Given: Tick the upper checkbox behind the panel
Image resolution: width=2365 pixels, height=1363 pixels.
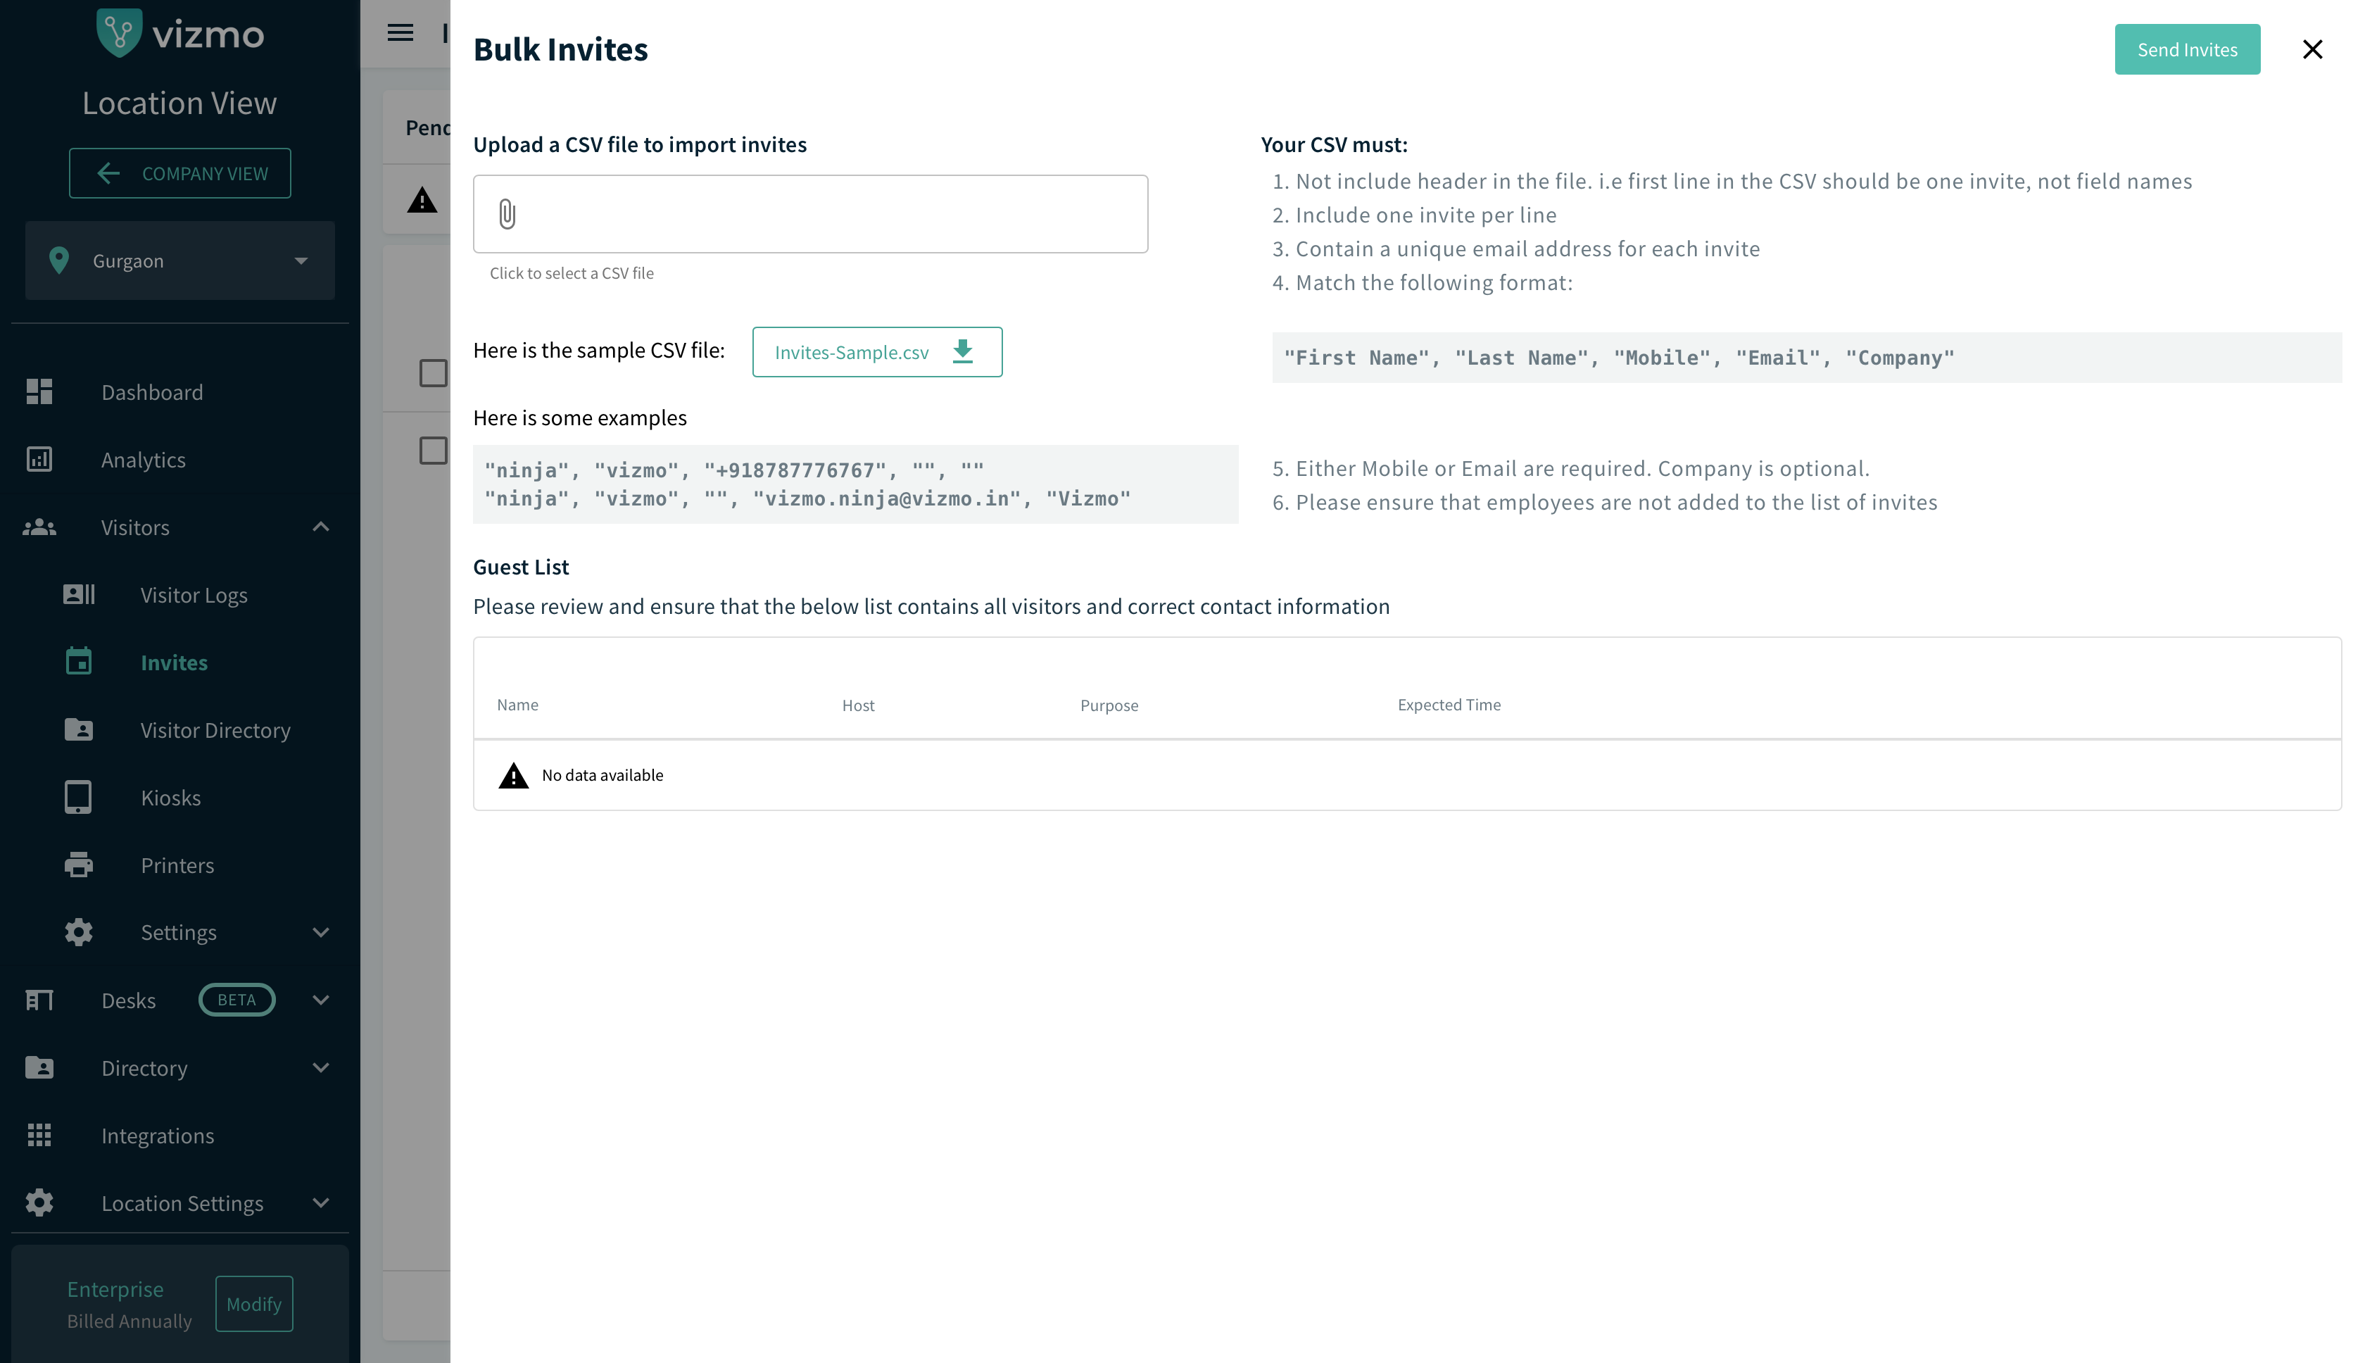Looking at the screenshot, I should pyautogui.click(x=432, y=374).
